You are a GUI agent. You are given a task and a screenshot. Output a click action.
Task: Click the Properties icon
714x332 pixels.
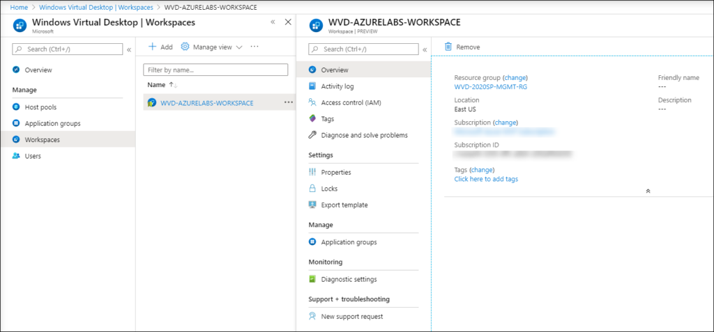click(312, 173)
